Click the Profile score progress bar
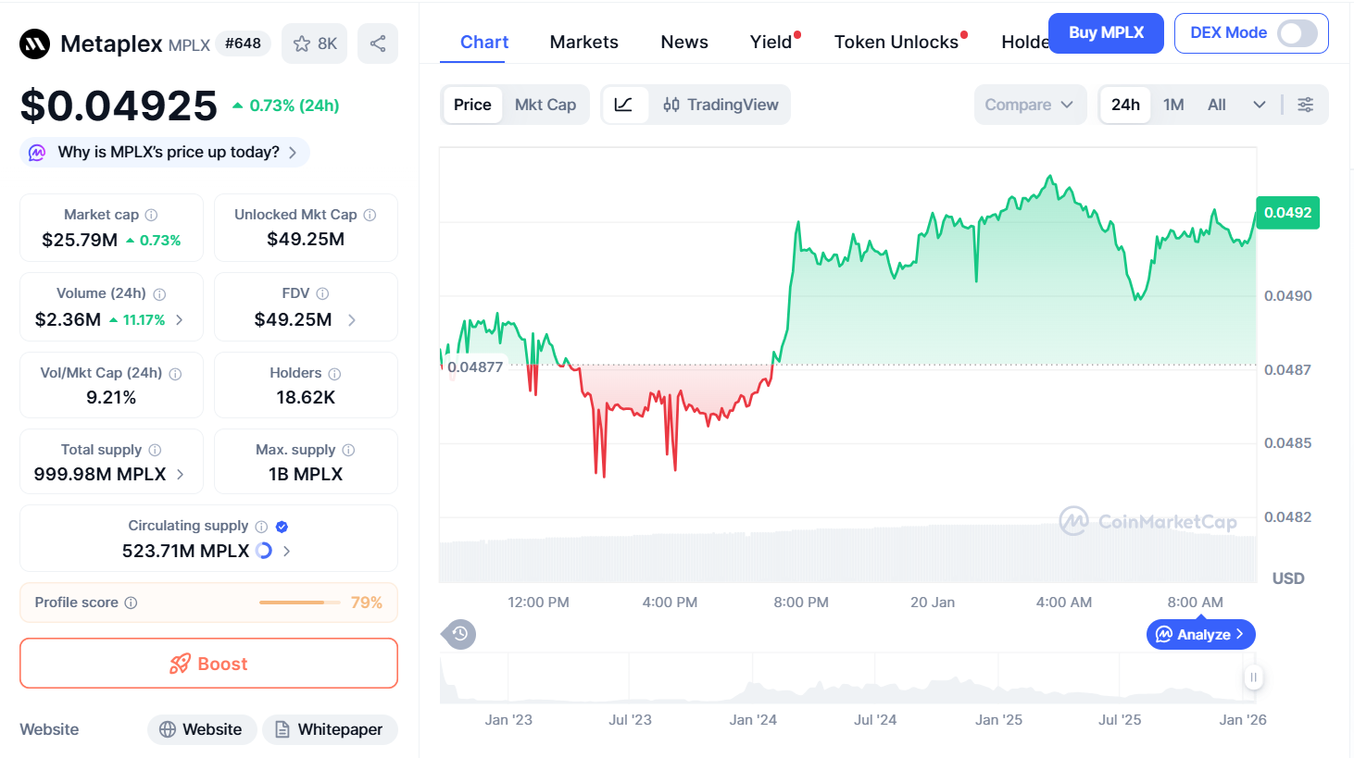The width and height of the screenshot is (1354, 758). pyautogui.click(x=298, y=602)
